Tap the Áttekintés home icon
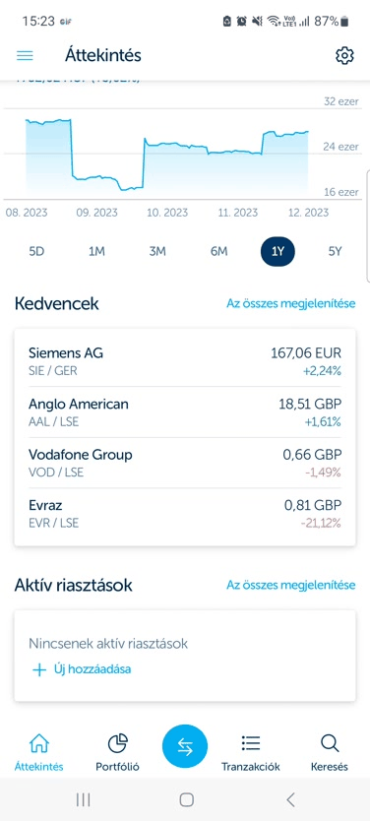The height and width of the screenshot is (821, 370). (39, 742)
